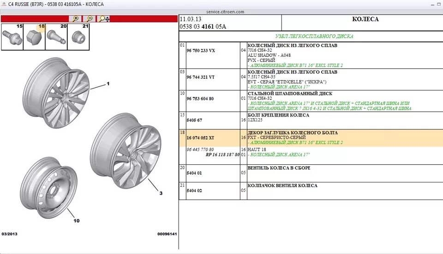Click replacement part RP 16 118 187 80
Screen dimensions: 443x254
222,155
